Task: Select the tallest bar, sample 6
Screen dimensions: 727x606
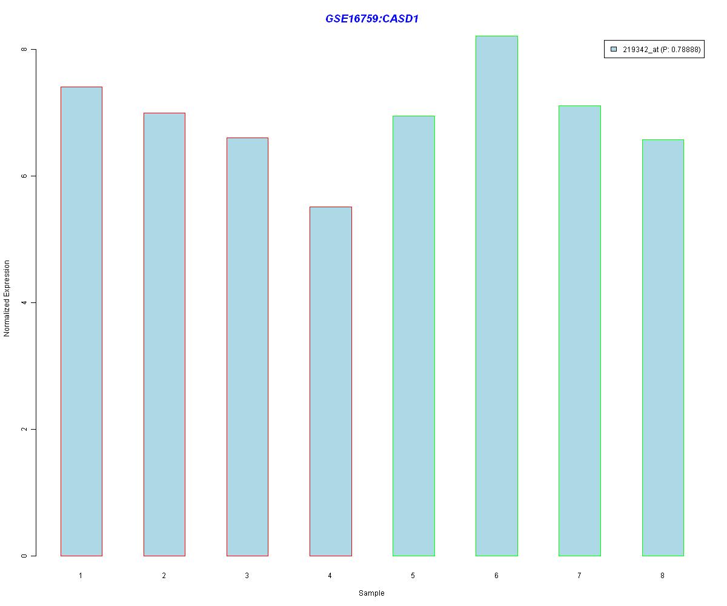Action: (x=497, y=296)
